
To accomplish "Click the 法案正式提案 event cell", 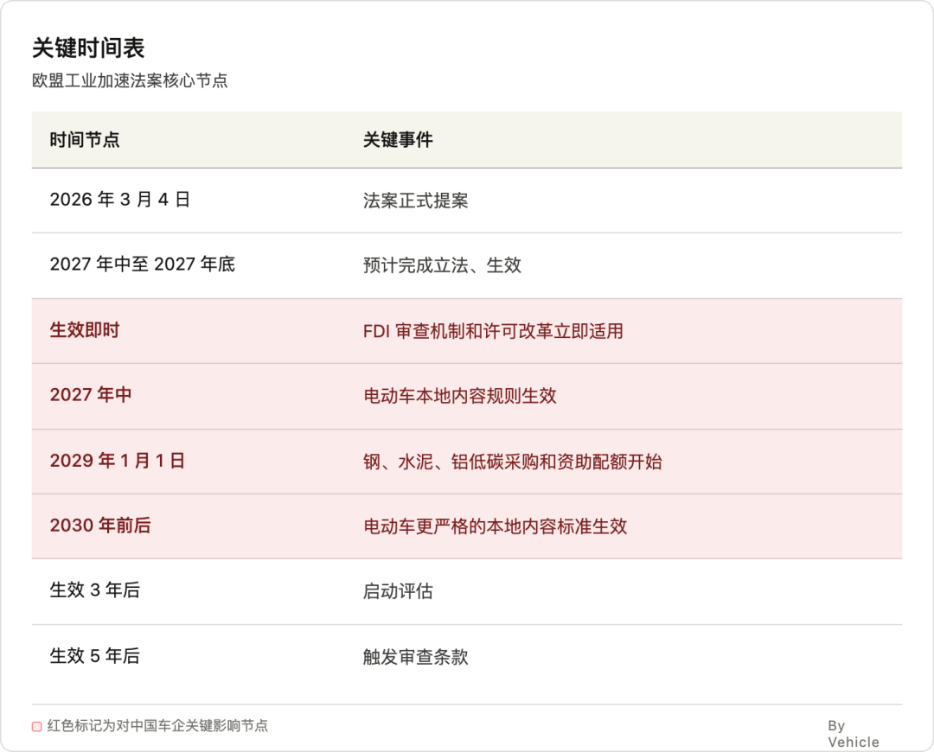I will click(415, 201).
